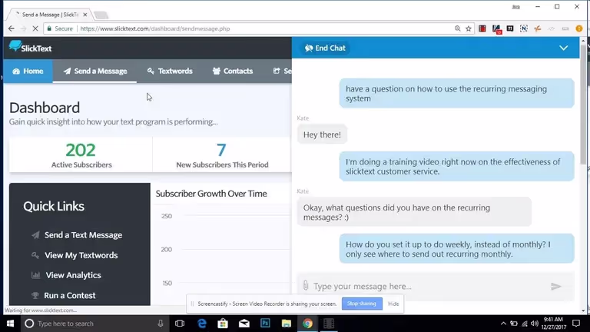Open the View Analytics quick link
Viewport: 590px width, 332px height.
73,275
